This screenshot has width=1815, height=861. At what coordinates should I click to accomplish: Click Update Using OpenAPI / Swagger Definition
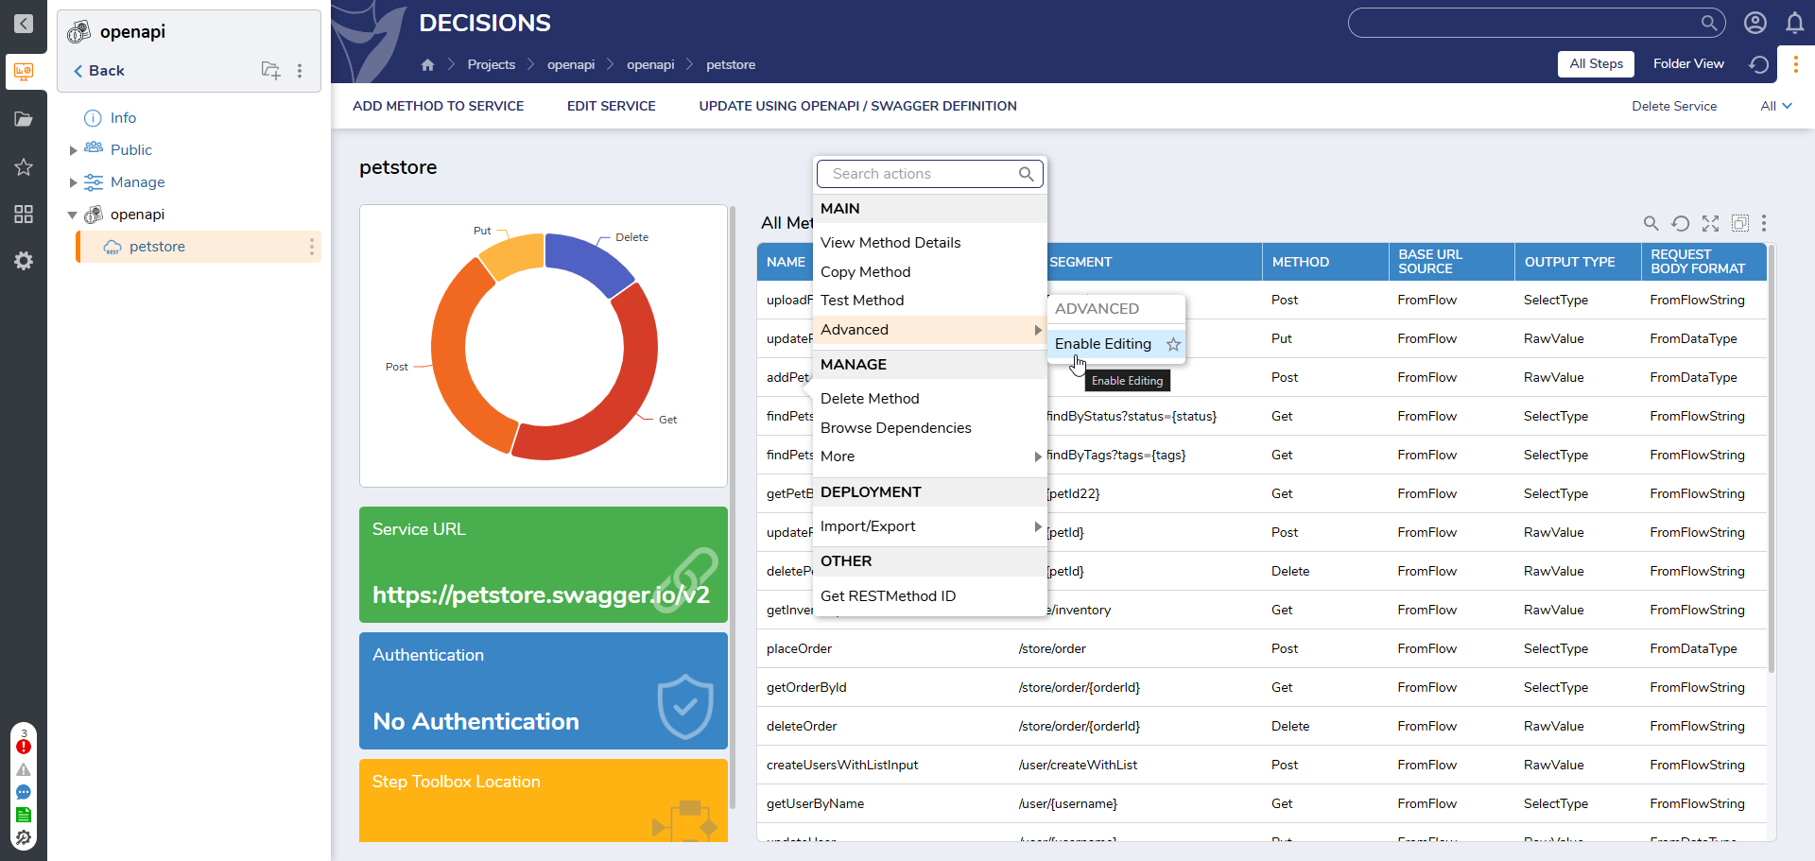[857, 106]
